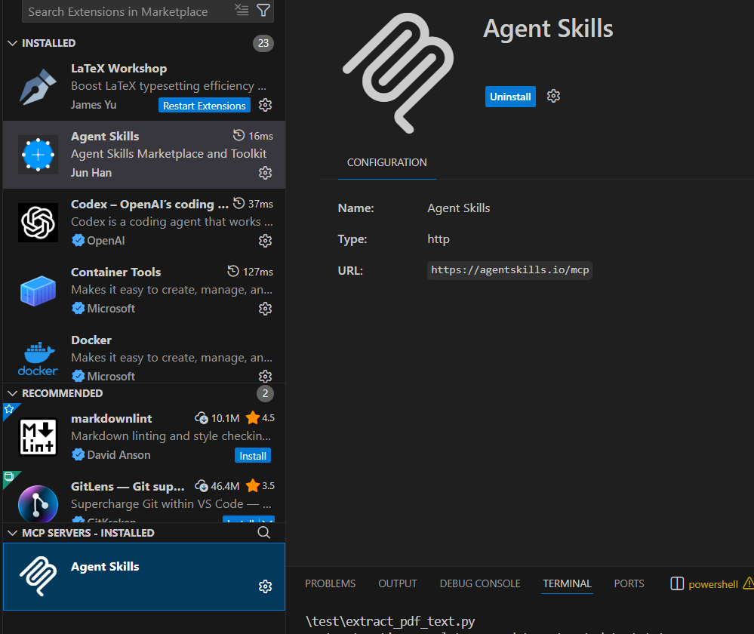
Task: Collapse the Installed extensions section
Action: pyautogui.click(x=12, y=43)
